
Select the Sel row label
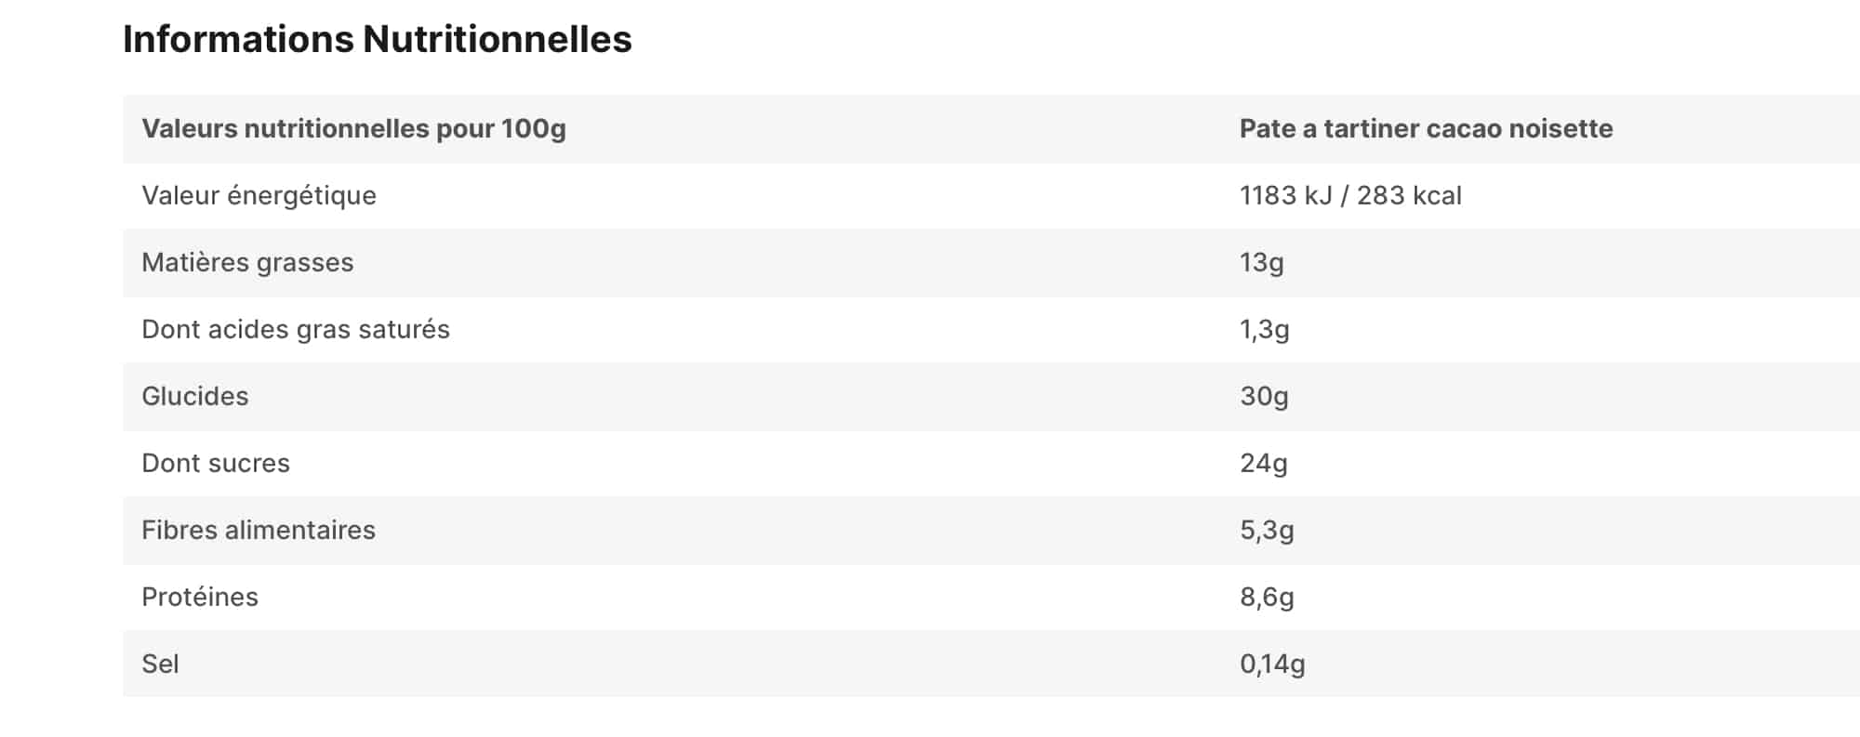pos(160,664)
